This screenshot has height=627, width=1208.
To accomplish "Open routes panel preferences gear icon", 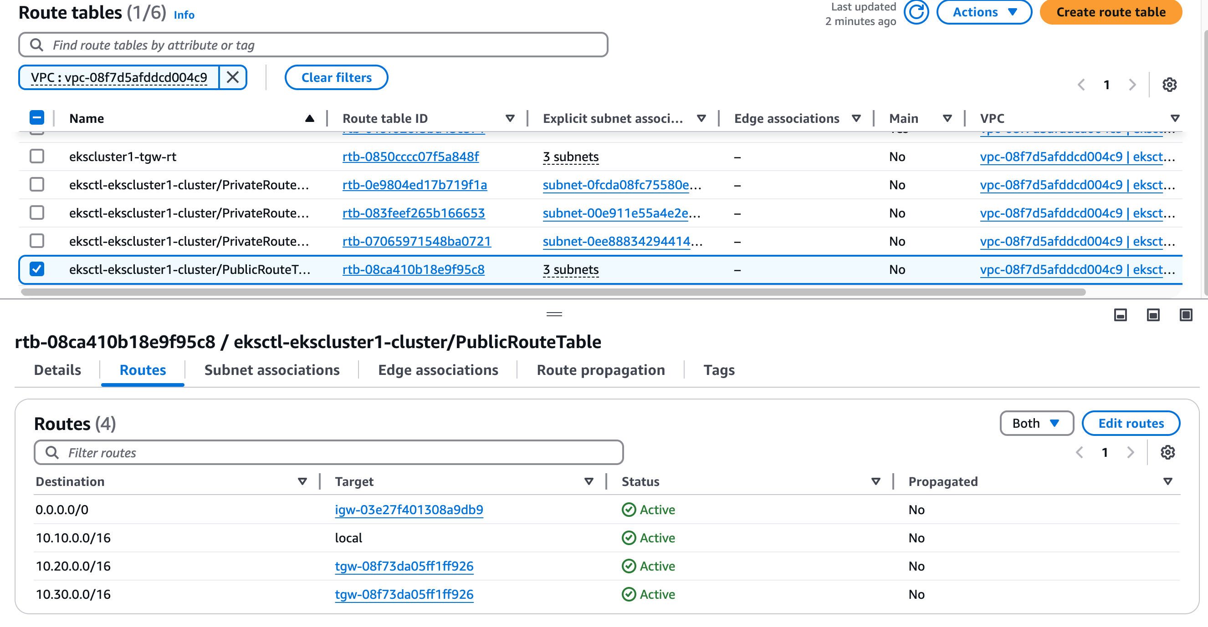I will coord(1167,452).
